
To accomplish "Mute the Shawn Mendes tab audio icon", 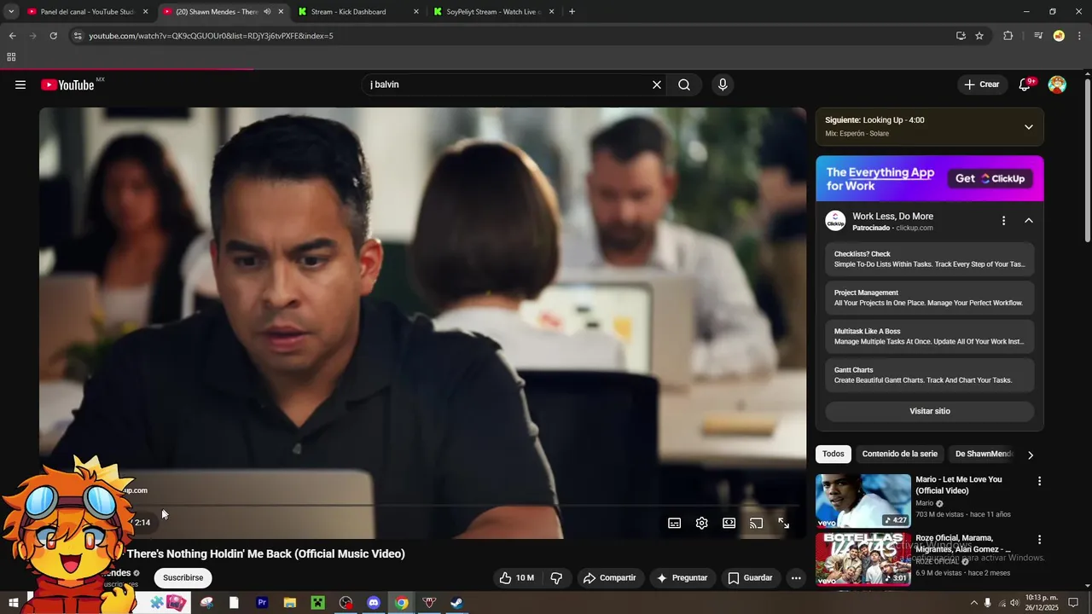I will coord(267,12).
